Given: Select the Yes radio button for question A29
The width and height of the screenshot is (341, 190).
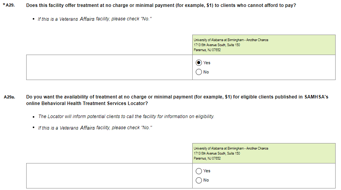Looking at the screenshot, I should 199,63.
